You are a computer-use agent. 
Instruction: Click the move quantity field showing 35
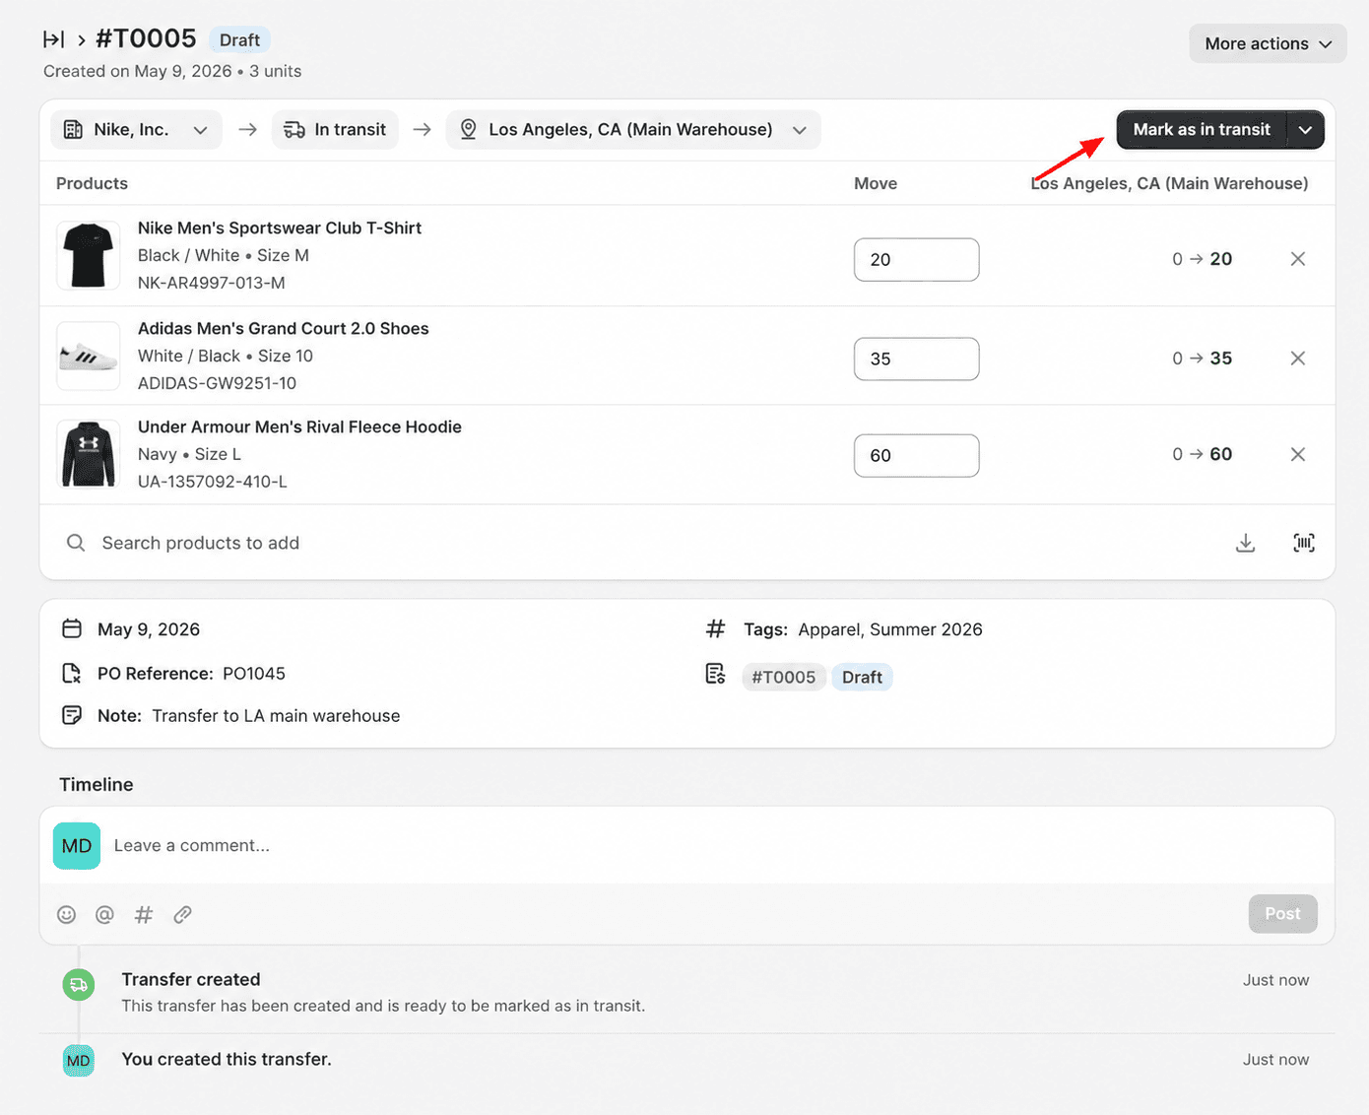pos(916,359)
